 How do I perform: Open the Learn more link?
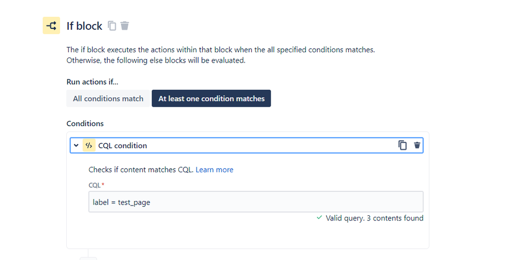(x=214, y=170)
